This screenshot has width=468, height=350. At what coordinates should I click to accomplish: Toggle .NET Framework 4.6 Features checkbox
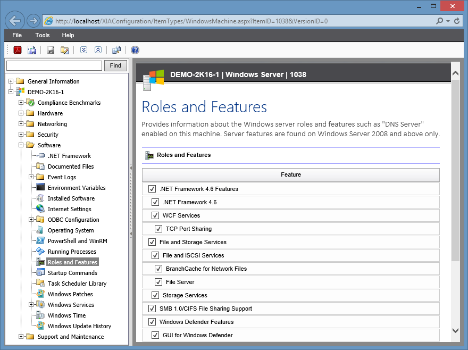(152, 189)
